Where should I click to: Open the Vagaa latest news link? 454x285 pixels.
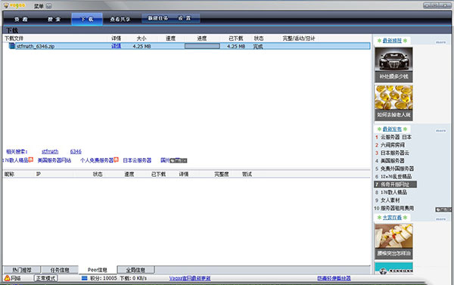pyautogui.click(x=190, y=278)
